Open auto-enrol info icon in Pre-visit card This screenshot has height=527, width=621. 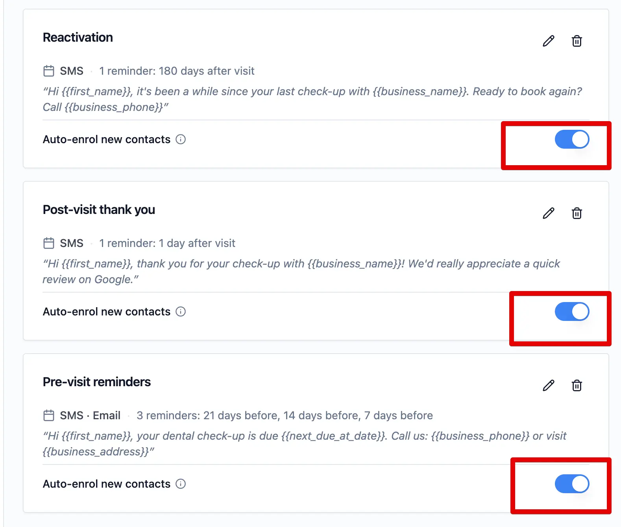(181, 484)
